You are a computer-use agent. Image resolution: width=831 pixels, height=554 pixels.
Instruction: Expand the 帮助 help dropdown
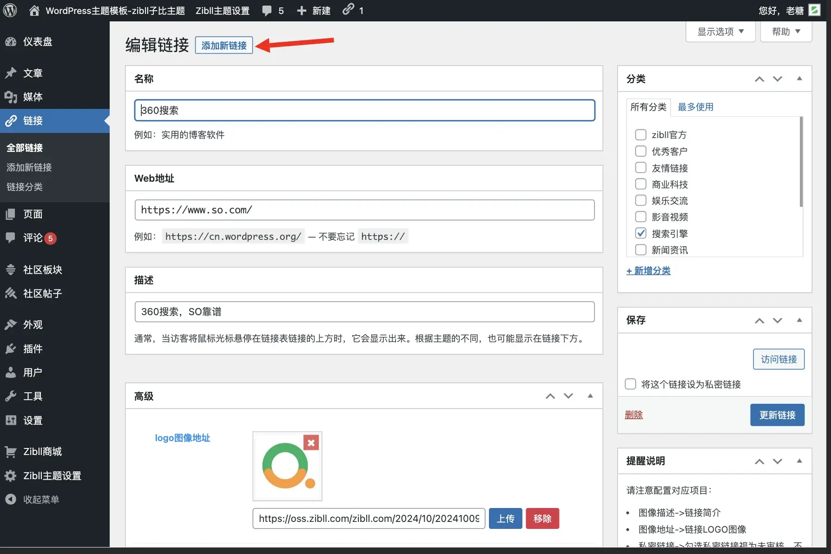click(785, 32)
